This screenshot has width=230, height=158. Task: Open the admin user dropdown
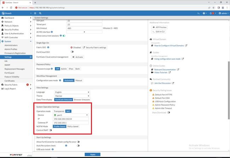coord(224,13)
